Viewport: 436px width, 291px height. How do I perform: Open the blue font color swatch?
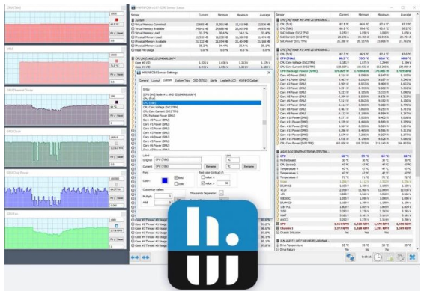point(165,180)
